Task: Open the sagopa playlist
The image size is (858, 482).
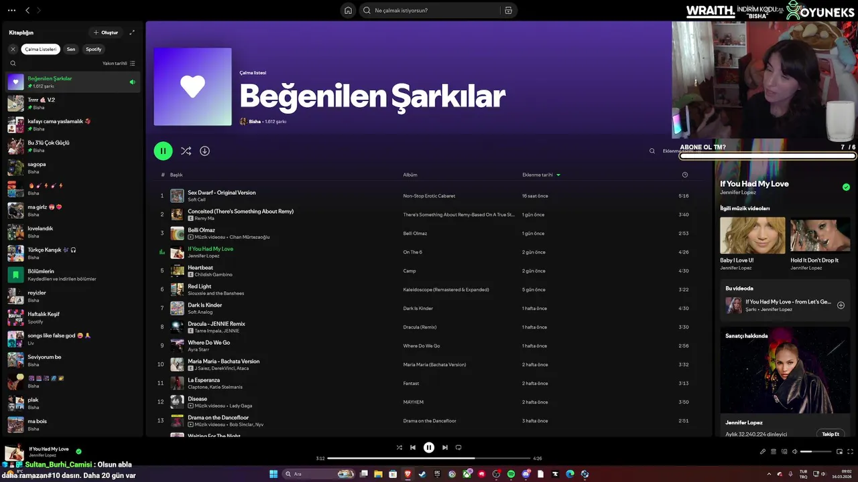Action: pos(72,168)
